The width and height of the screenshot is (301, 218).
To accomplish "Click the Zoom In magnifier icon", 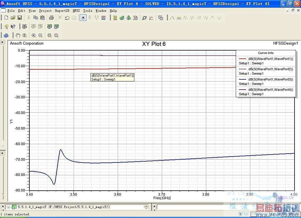I will coord(34,36).
